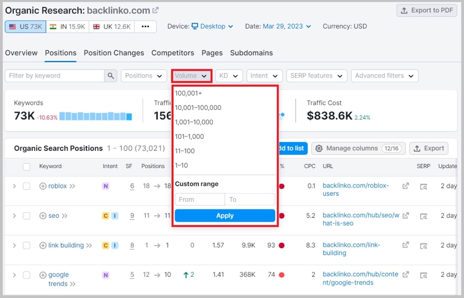Click the double-chevron after roblox keyword
This screenshot has height=298, width=464.
pos(72,186)
